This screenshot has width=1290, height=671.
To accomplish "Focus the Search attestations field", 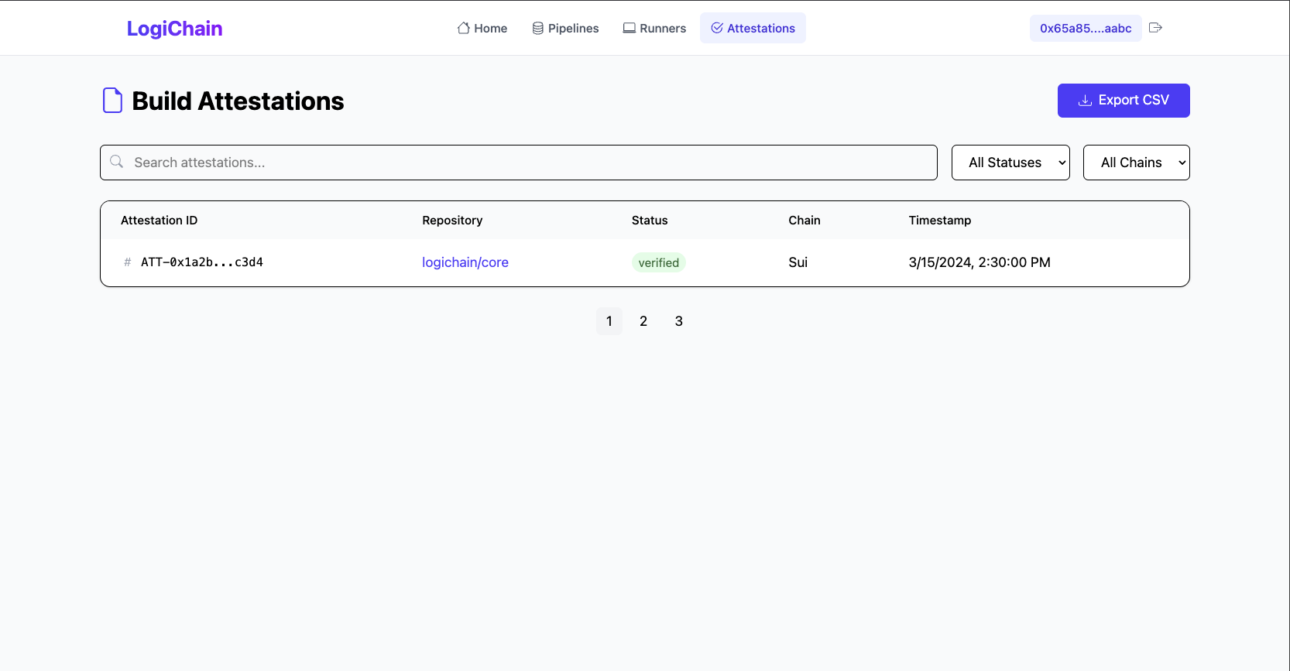I will pos(527,163).
